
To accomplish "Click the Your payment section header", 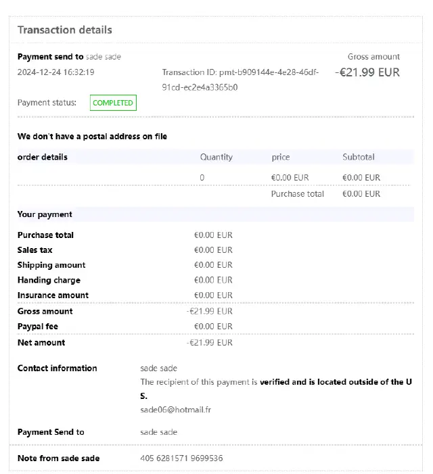I will [x=45, y=214].
